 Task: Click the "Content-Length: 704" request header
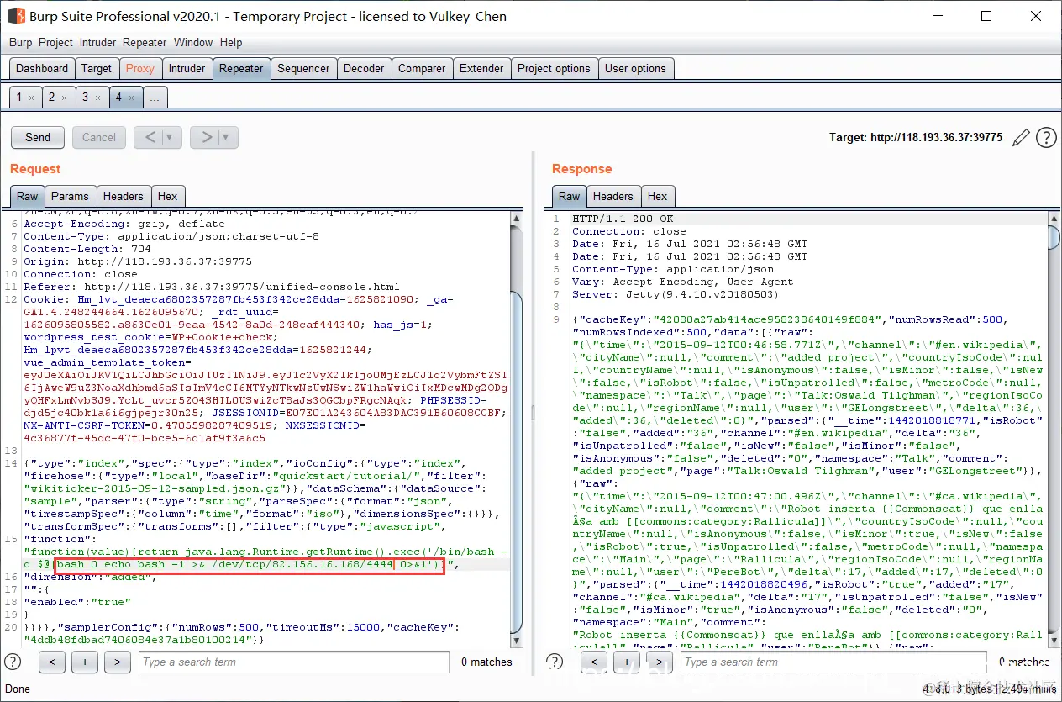click(x=87, y=249)
